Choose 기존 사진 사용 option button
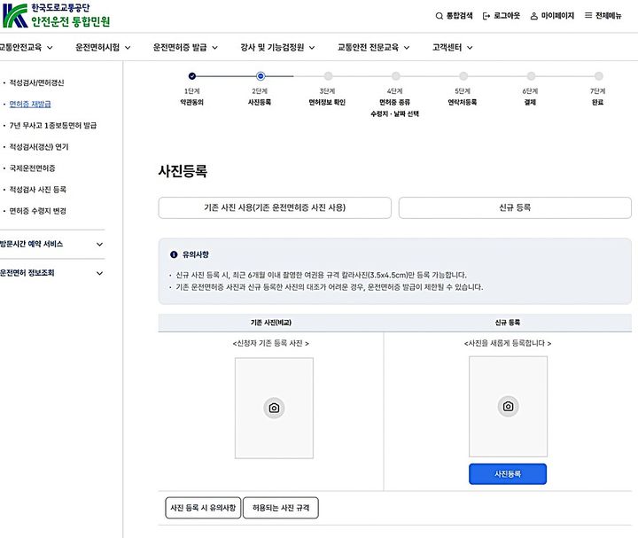638x538 pixels. click(x=275, y=208)
